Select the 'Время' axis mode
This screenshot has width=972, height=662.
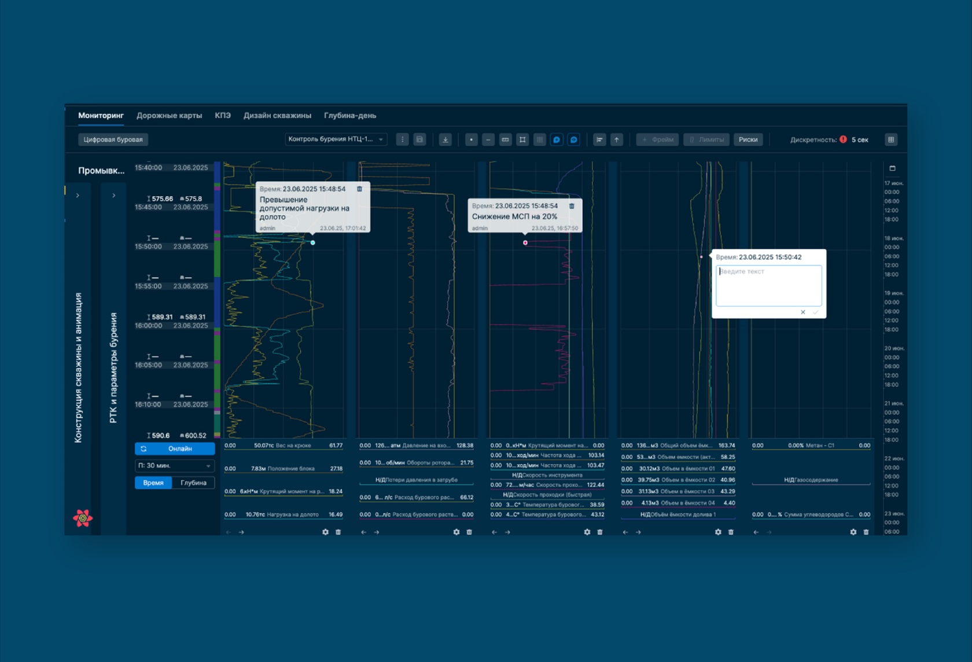pyautogui.click(x=153, y=483)
